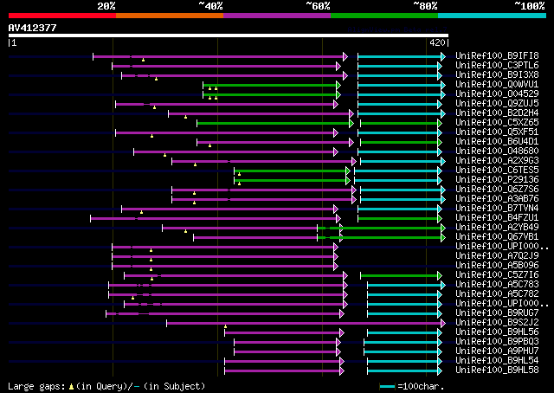Select the UniRef100_A3AB76 row label

(497, 199)
